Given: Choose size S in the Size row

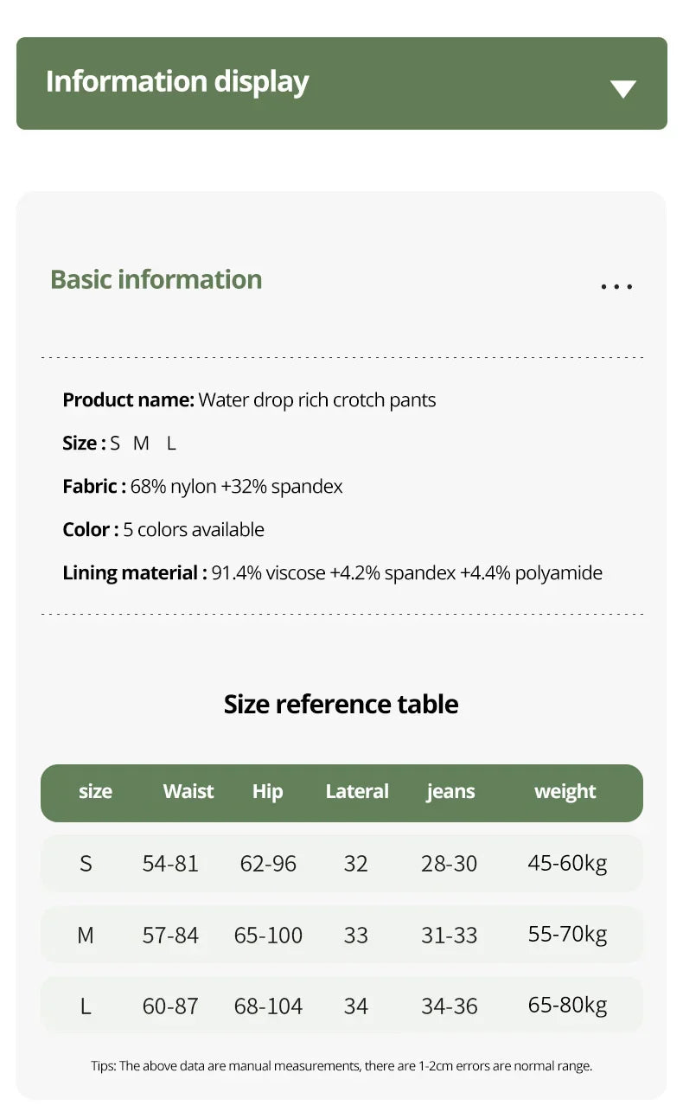Looking at the screenshot, I should coord(115,444).
